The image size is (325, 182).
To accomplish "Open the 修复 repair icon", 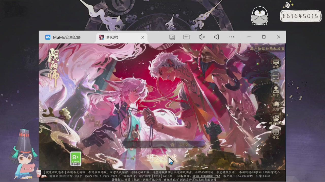I will pos(276,133).
